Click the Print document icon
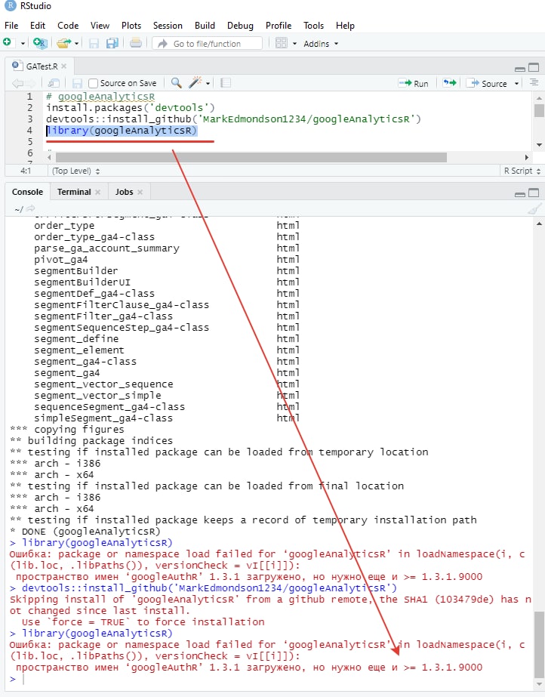Screen dimensions: 545x697 click(136, 43)
